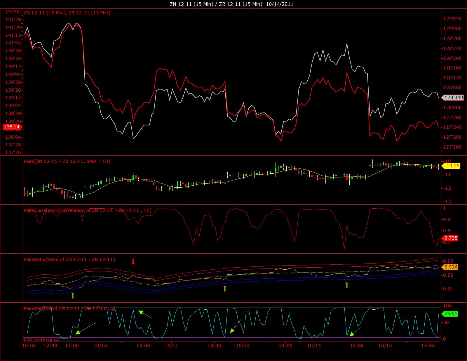Select the PairsCorrelation indicator label

point(87,210)
